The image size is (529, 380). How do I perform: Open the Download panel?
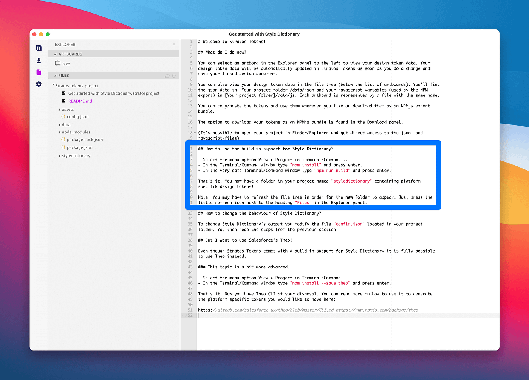39,60
